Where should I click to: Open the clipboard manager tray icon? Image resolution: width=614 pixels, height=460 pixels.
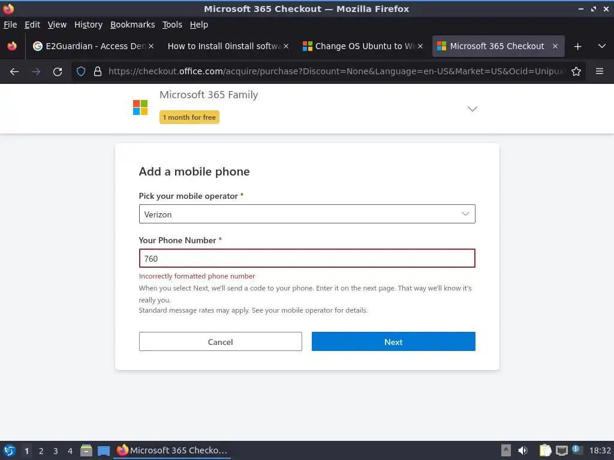[545, 450]
